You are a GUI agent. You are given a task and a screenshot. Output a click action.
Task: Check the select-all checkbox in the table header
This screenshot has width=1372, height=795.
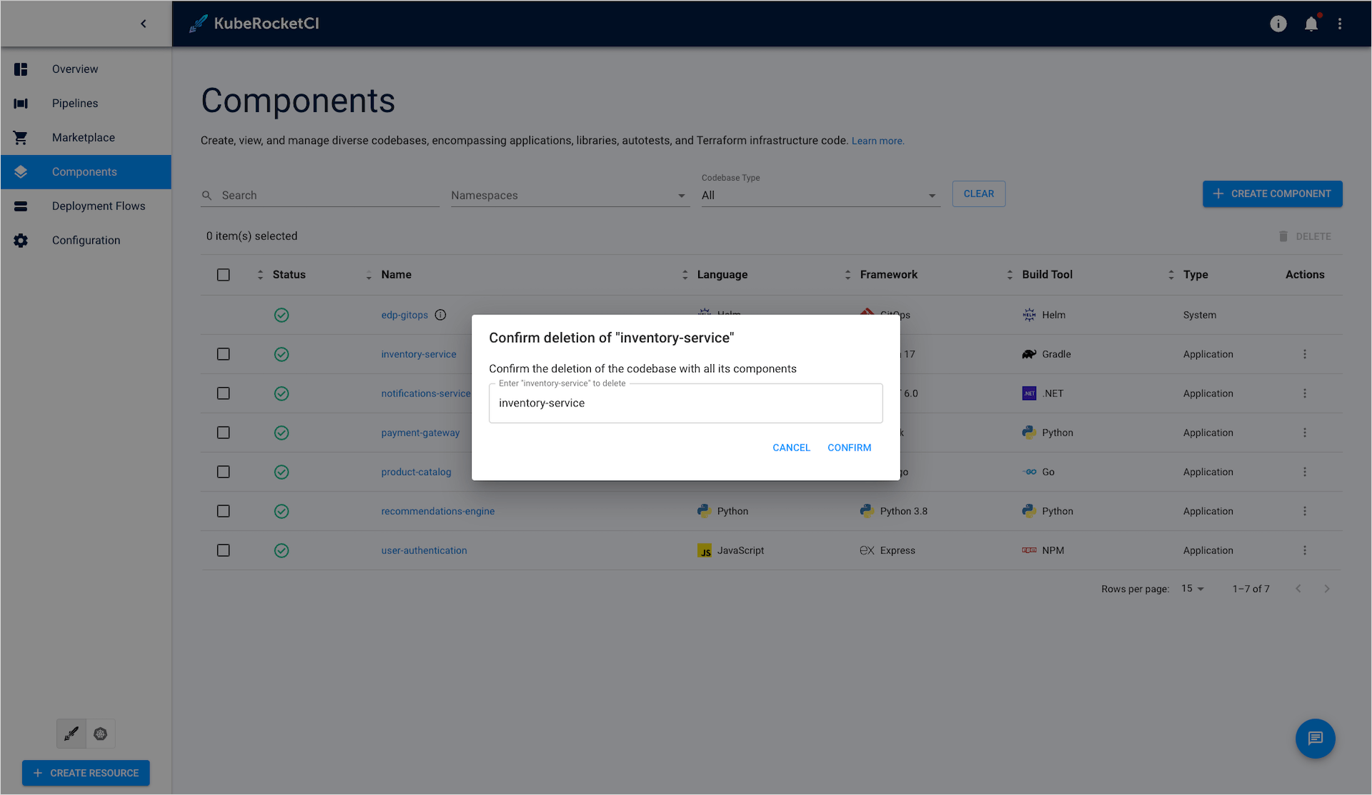tap(223, 274)
